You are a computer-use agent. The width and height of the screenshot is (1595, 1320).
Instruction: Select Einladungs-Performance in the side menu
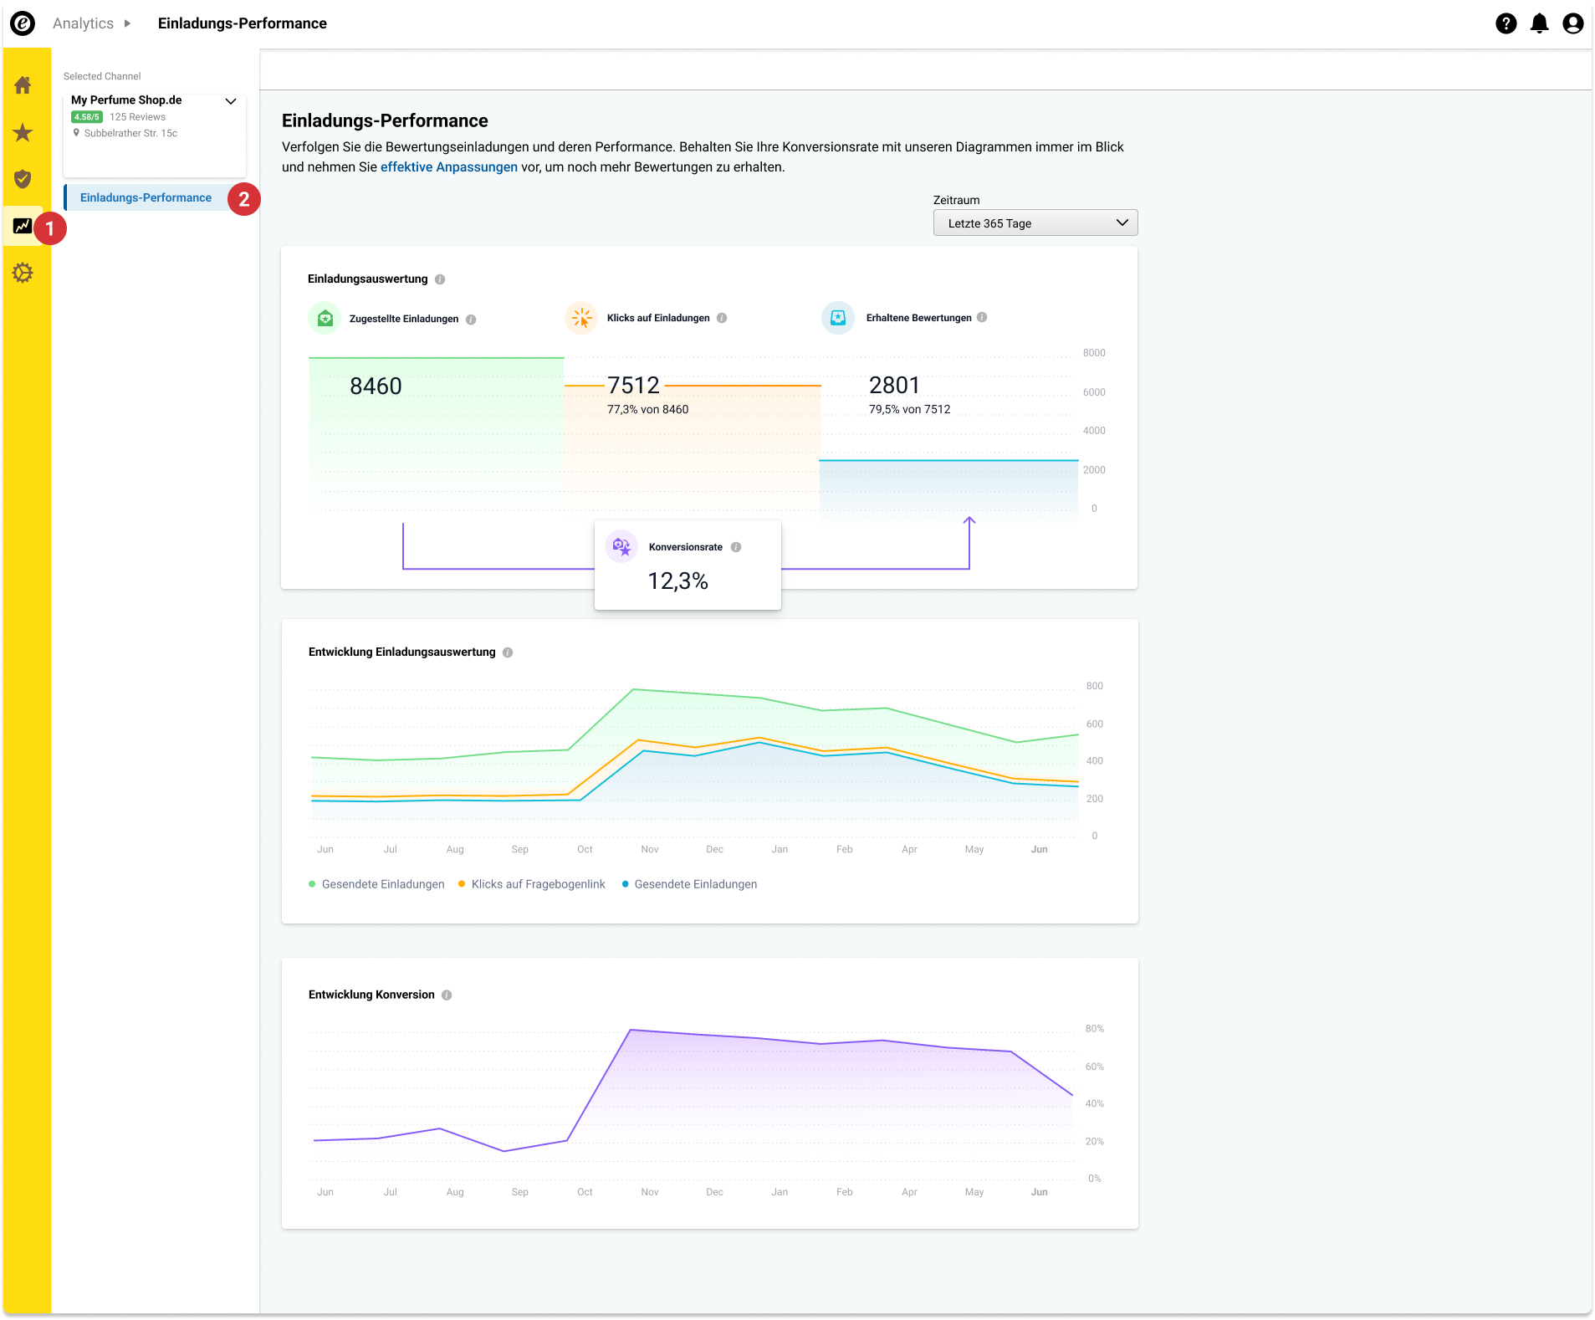tap(146, 198)
